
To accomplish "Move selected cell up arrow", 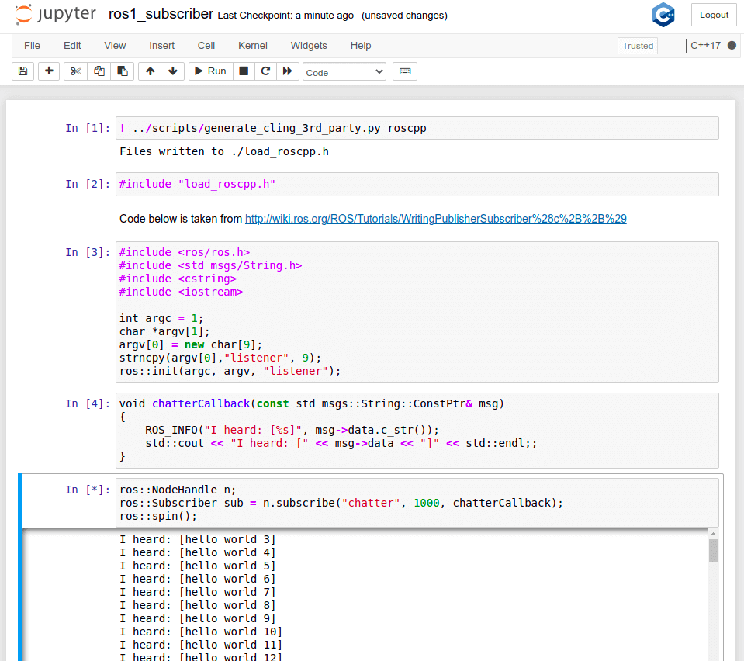I will (x=150, y=71).
